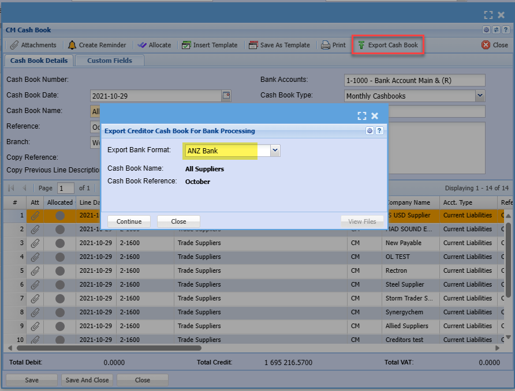Screen dimensions: 515x391
Task: Open Attachments from the toolbar
Action: pyautogui.click(x=33, y=45)
